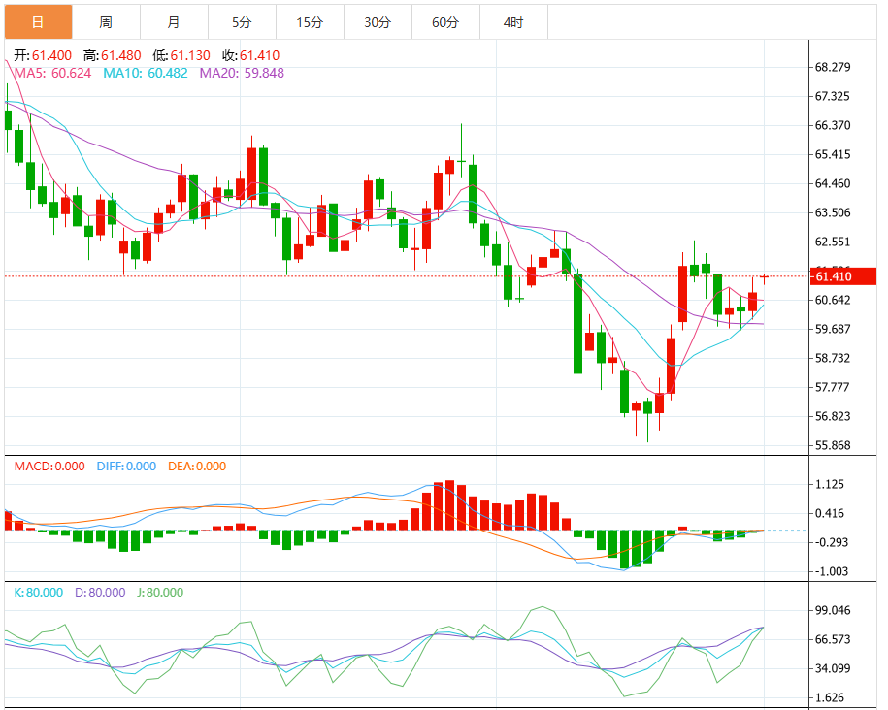The height and width of the screenshot is (710, 888).
Task: Open the 月 monthly chart tab
Action: click(174, 21)
